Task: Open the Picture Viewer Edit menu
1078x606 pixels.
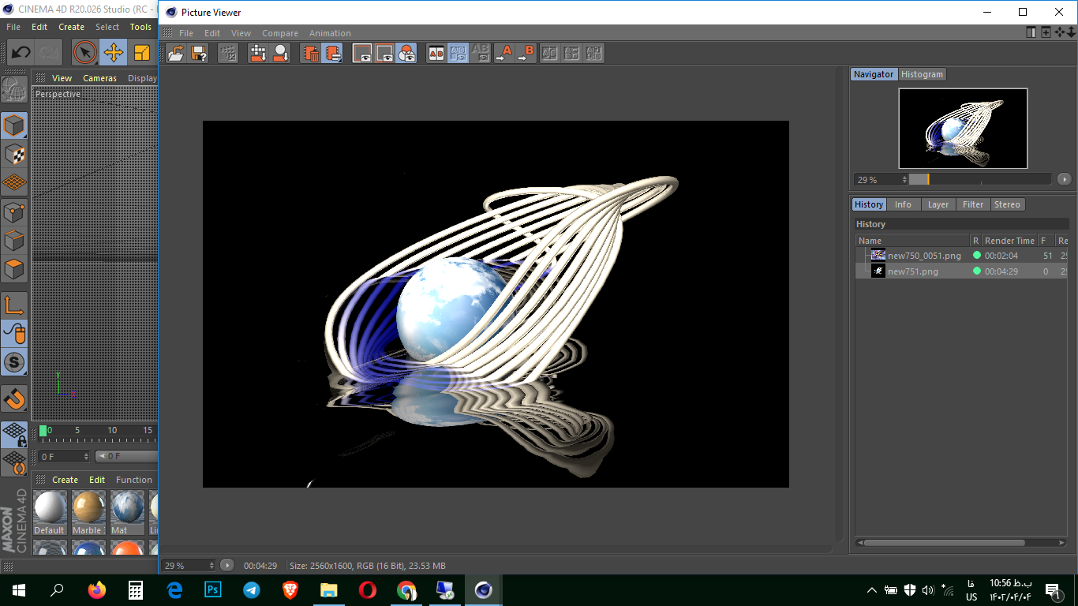Action: [212, 33]
